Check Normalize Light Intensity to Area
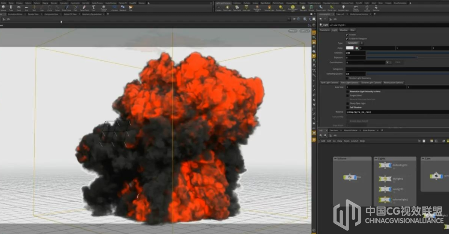 click(348, 92)
